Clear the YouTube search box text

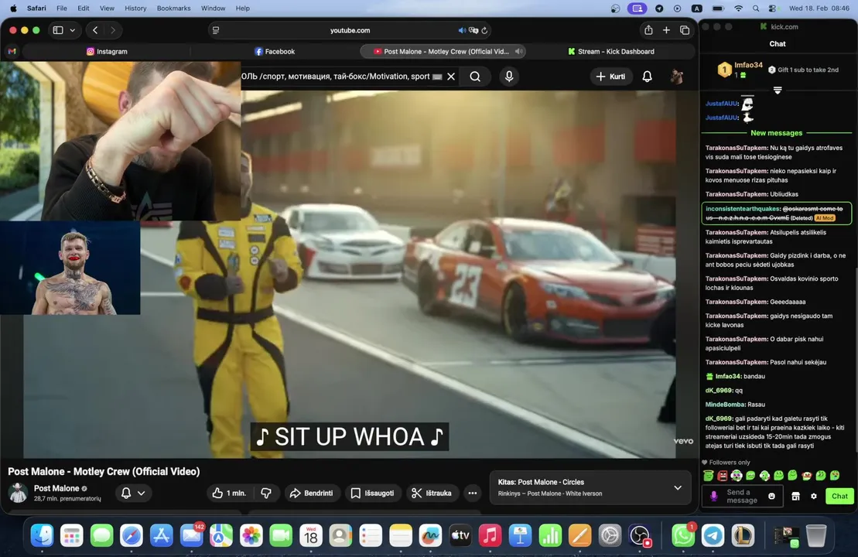(x=451, y=77)
